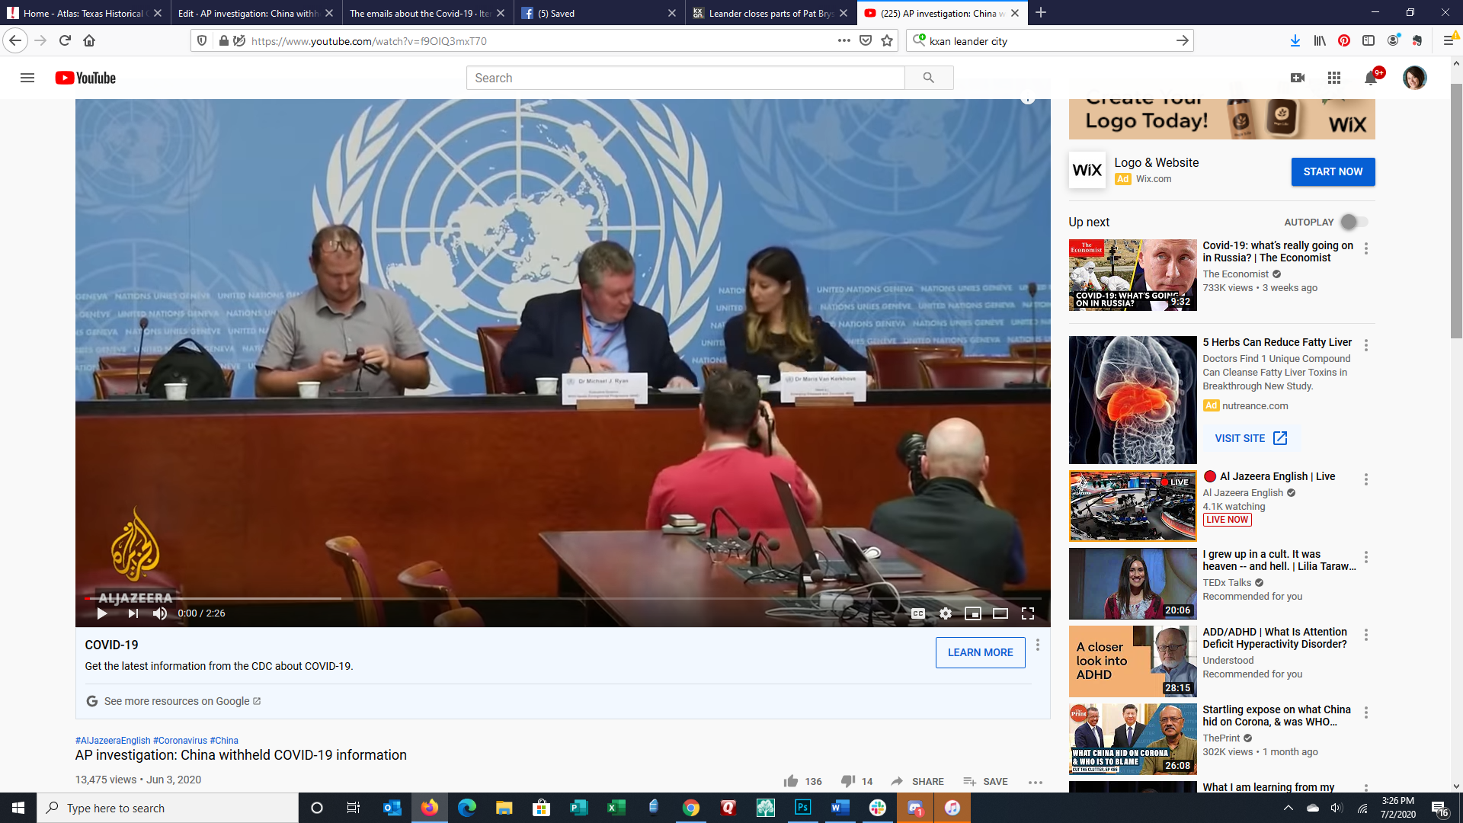This screenshot has width=1463, height=823.
Task: Switch to theater mode view
Action: coord(1000,613)
